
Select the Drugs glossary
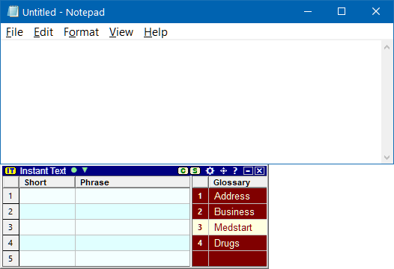point(237,243)
